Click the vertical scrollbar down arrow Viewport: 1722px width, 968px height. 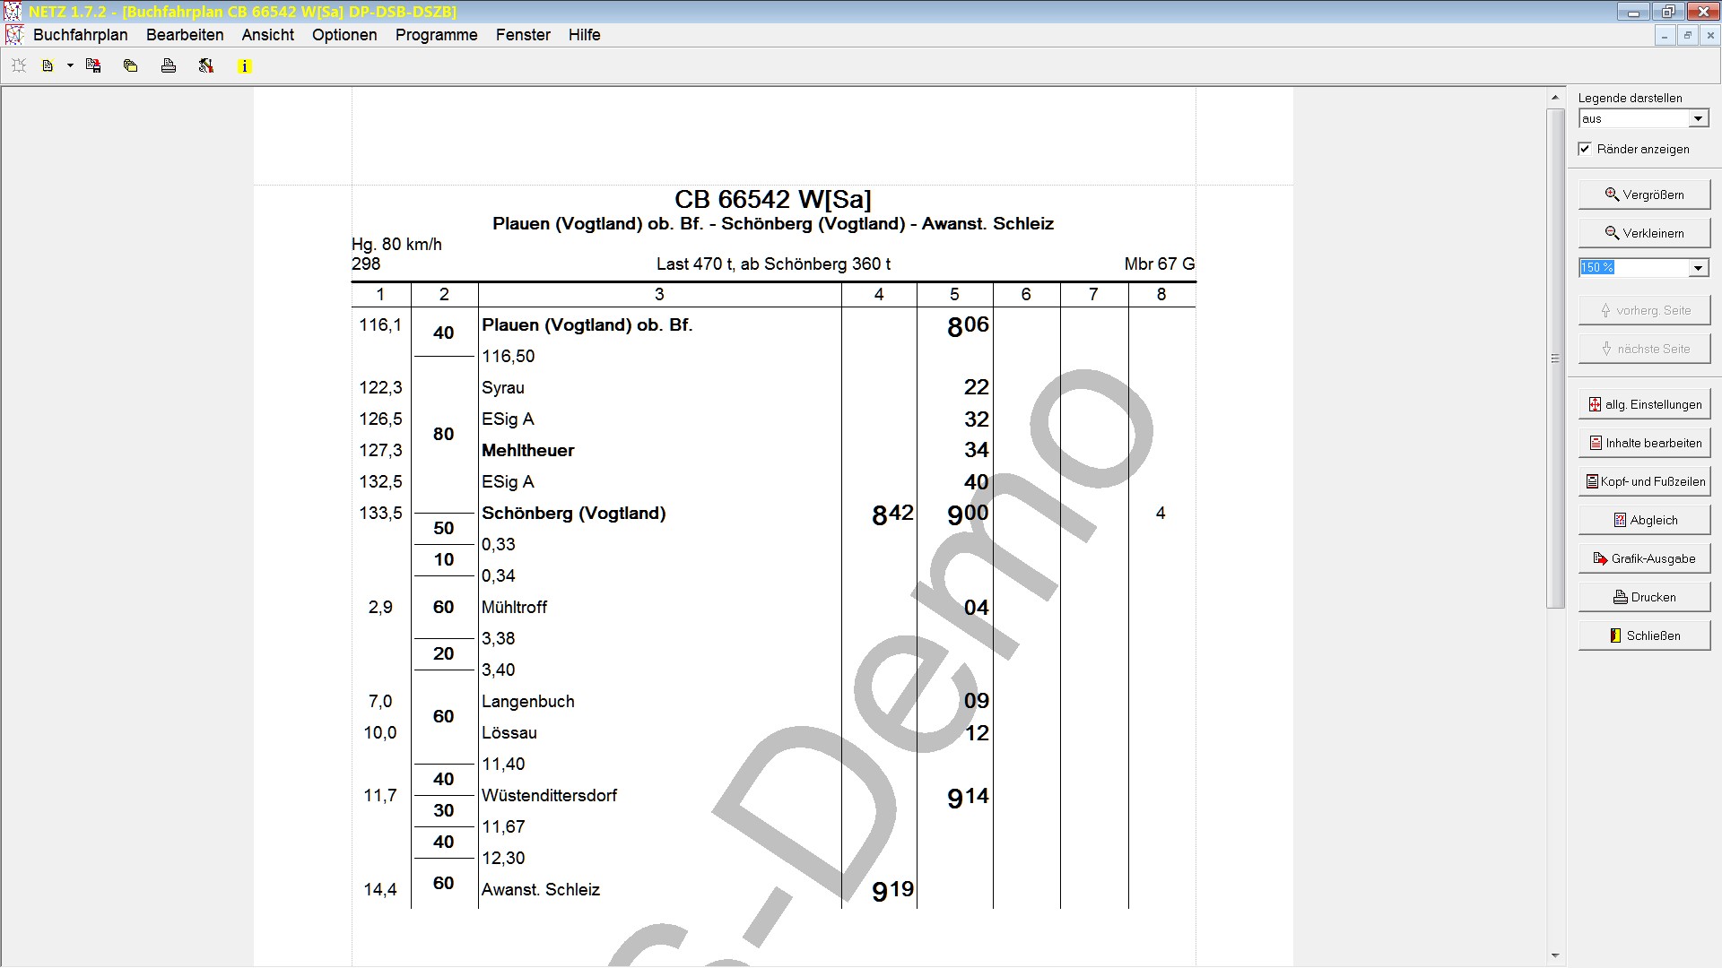pos(1555,956)
